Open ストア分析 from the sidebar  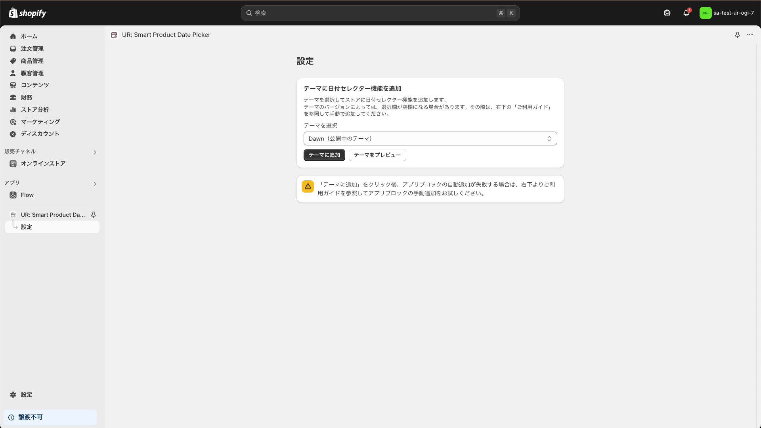coord(35,110)
